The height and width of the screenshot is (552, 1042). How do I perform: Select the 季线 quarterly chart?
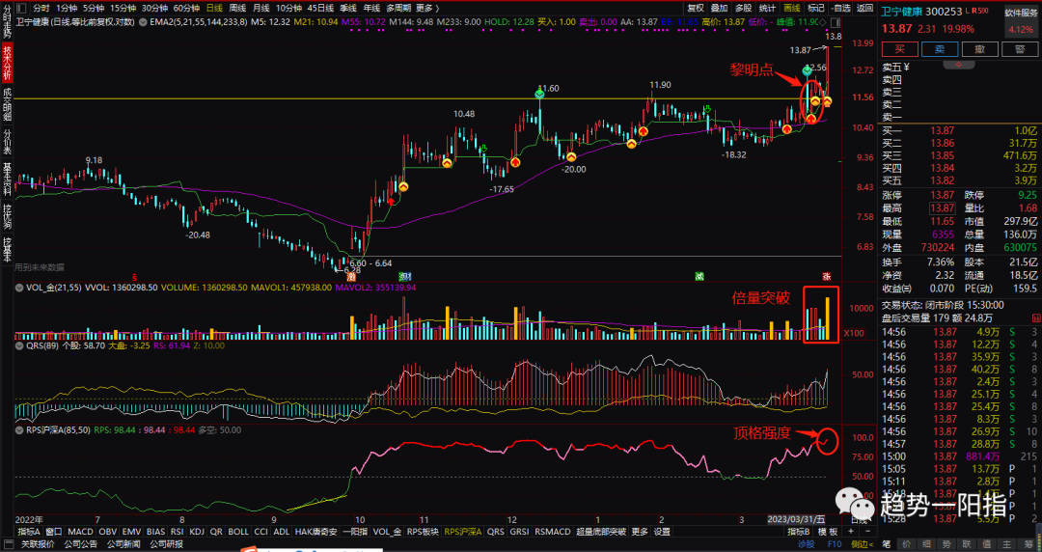pyautogui.click(x=348, y=8)
